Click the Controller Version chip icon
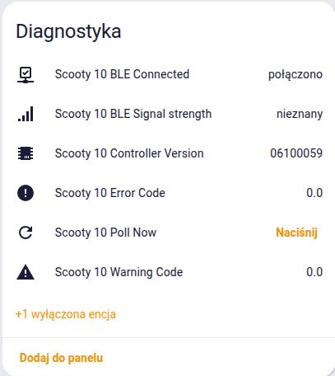Image resolution: width=335 pixels, height=376 pixels. tap(26, 153)
